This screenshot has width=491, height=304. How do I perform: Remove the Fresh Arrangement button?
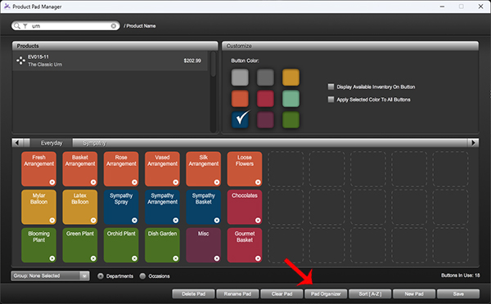(x=52, y=182)
